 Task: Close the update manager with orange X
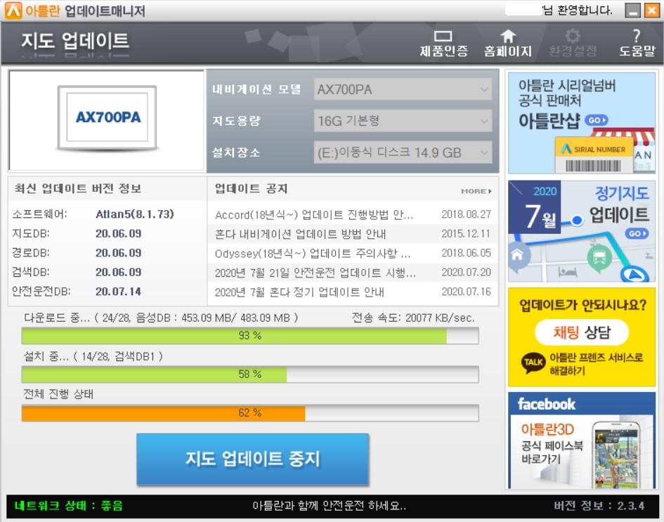point(651,11)
